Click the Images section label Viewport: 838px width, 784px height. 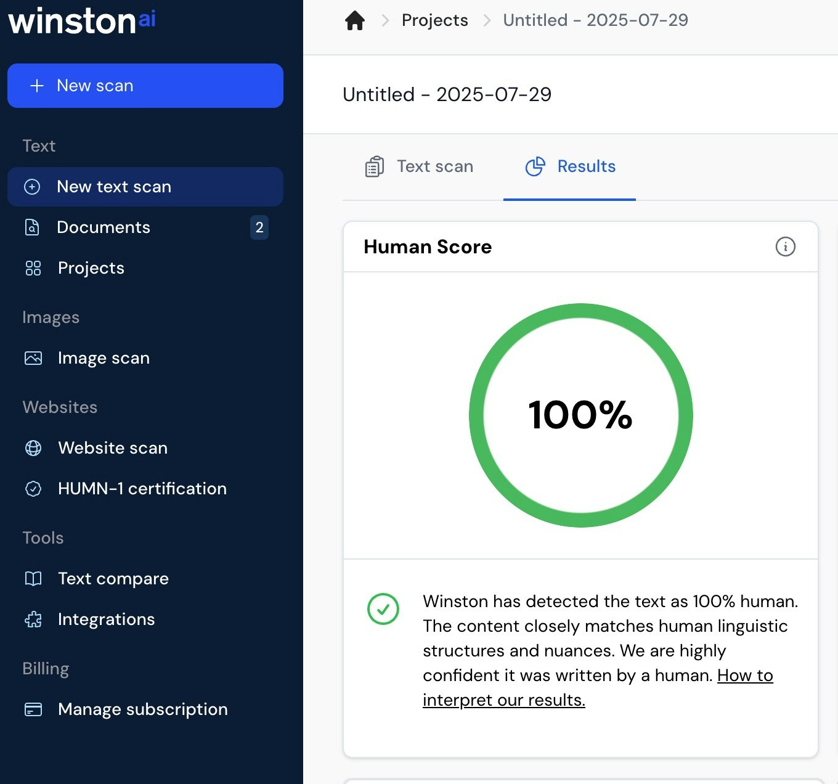coord(51,317)
